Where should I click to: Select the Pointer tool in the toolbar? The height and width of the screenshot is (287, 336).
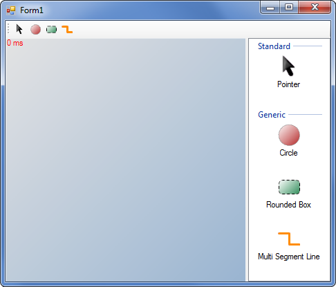point(19,29)
